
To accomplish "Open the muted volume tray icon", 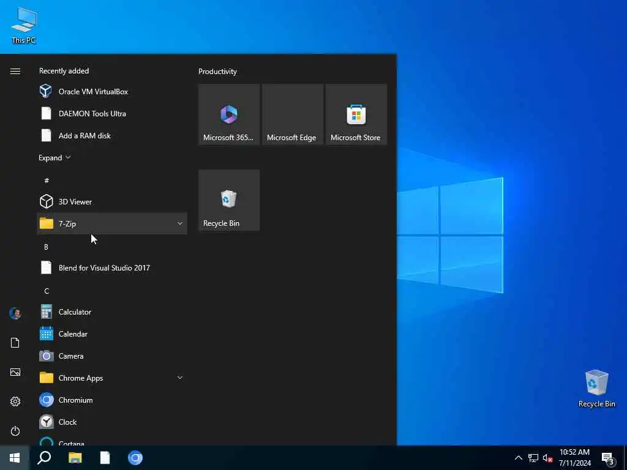I will click(547, 458).
